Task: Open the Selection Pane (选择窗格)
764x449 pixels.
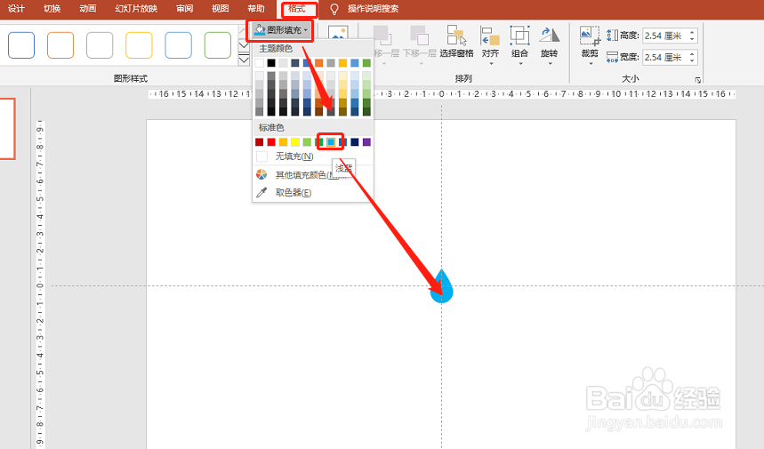Action: pyautogui.click(x=456, y=43)
